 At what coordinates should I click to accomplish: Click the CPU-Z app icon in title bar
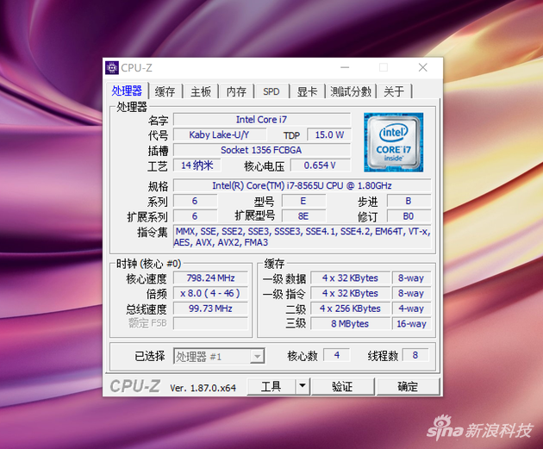click(112, 68)
